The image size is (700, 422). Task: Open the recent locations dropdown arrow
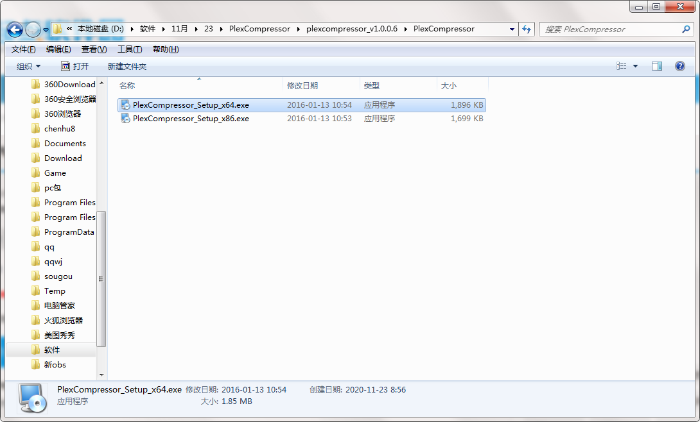click(x=46, y=30)
